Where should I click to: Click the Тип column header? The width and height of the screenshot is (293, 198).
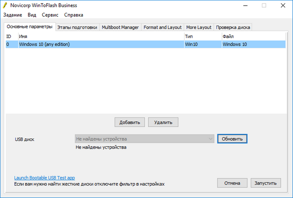[202, 36]
